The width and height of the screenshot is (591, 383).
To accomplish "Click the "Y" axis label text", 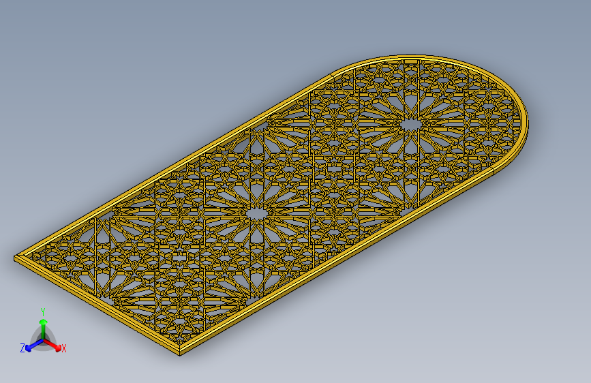I will pos(43,312).
